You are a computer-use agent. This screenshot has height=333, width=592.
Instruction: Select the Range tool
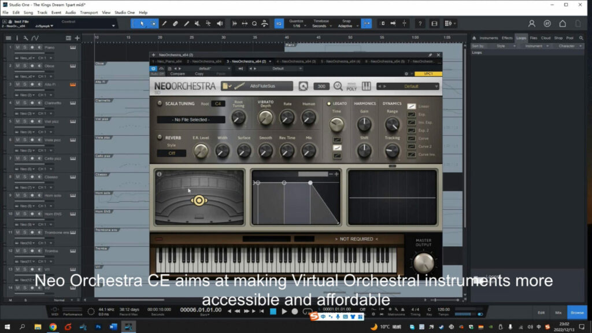click(x=153, y=23)
